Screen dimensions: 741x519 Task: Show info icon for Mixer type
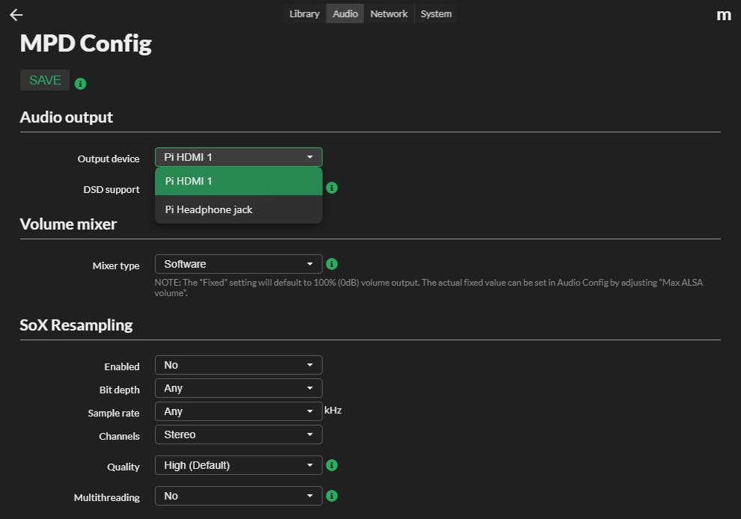tap(332, 264)
